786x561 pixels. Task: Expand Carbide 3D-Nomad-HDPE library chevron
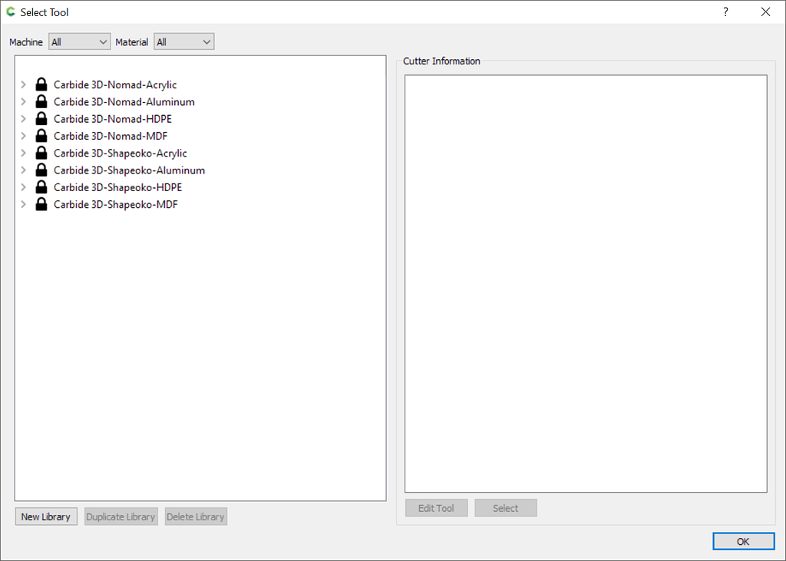[23, 119]
